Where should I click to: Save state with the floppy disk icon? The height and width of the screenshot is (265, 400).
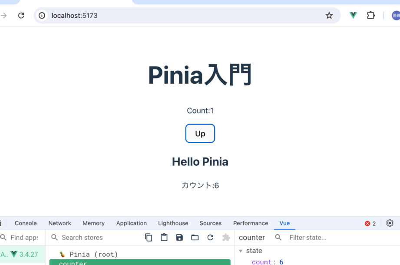tap(180, 238)
